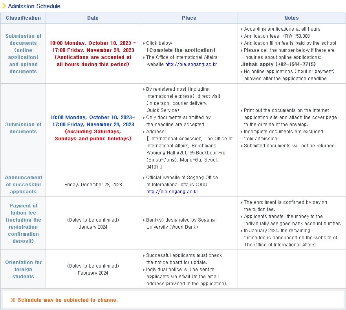Select the "Click below" text in Place column
Screen dimensions: 346x310
point(159,43)
